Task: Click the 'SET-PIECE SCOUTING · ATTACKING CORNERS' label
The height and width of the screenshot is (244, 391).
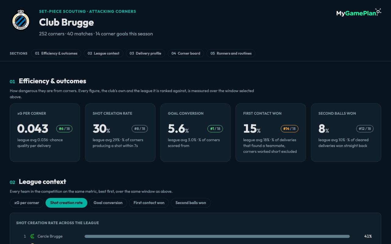Action: pos(88,12)
